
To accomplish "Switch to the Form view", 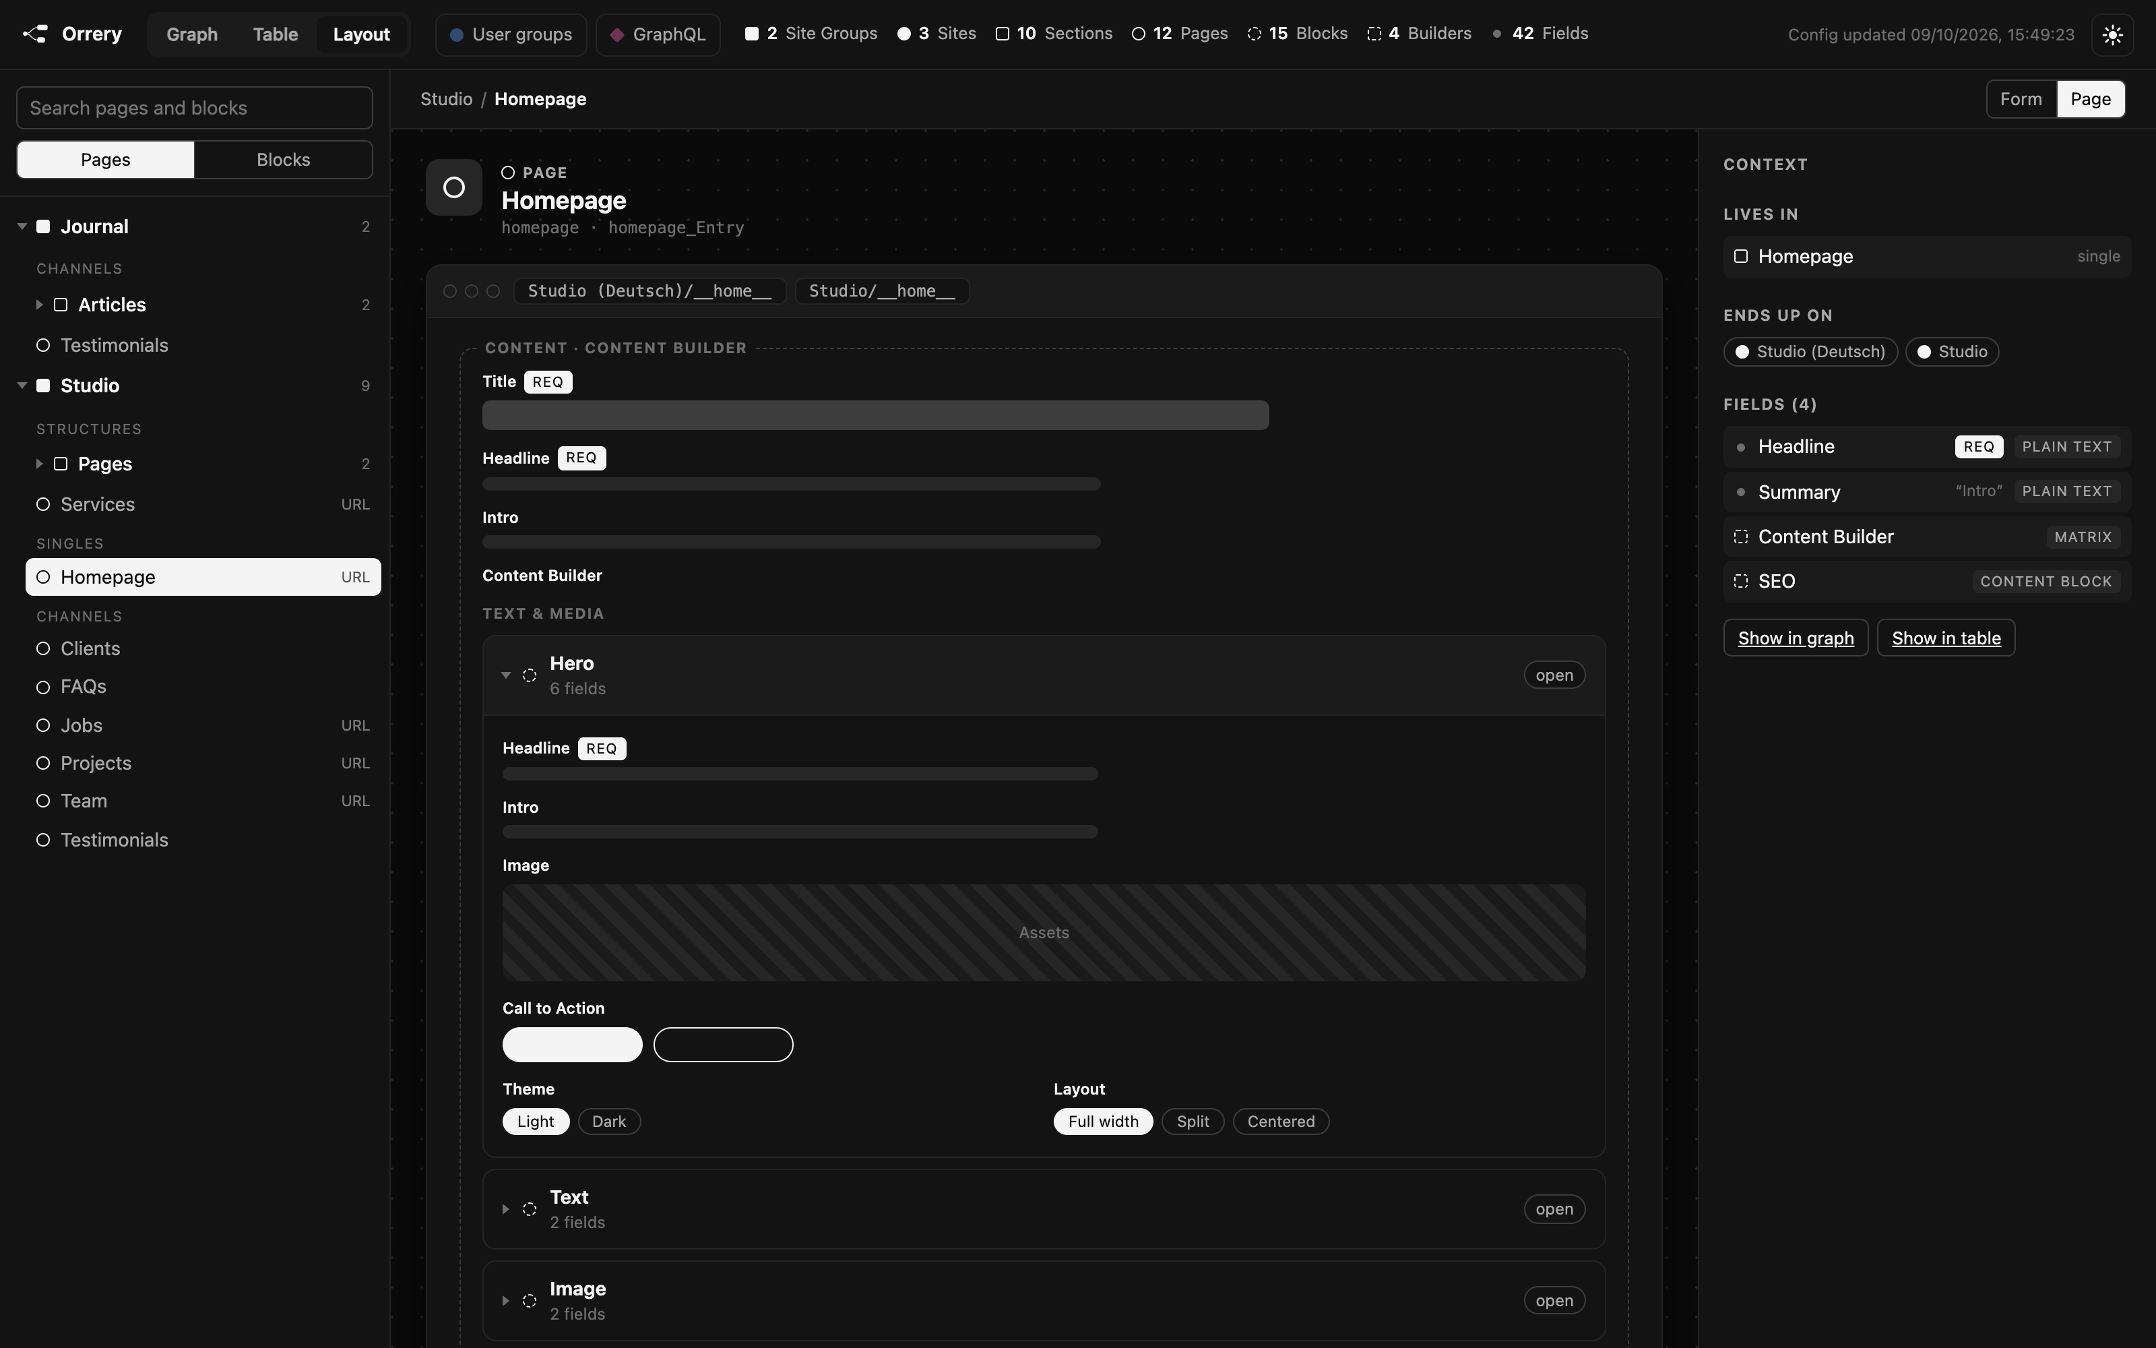I will click(2021, 99).
